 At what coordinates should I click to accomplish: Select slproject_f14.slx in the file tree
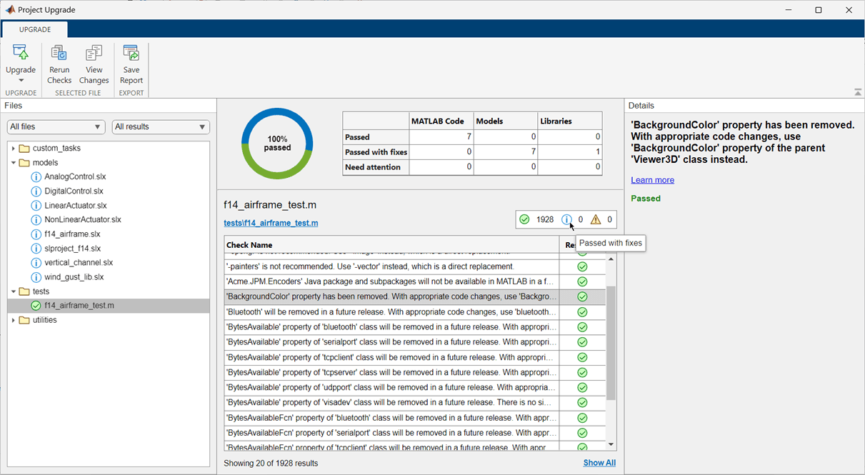[x=72, y=248]
